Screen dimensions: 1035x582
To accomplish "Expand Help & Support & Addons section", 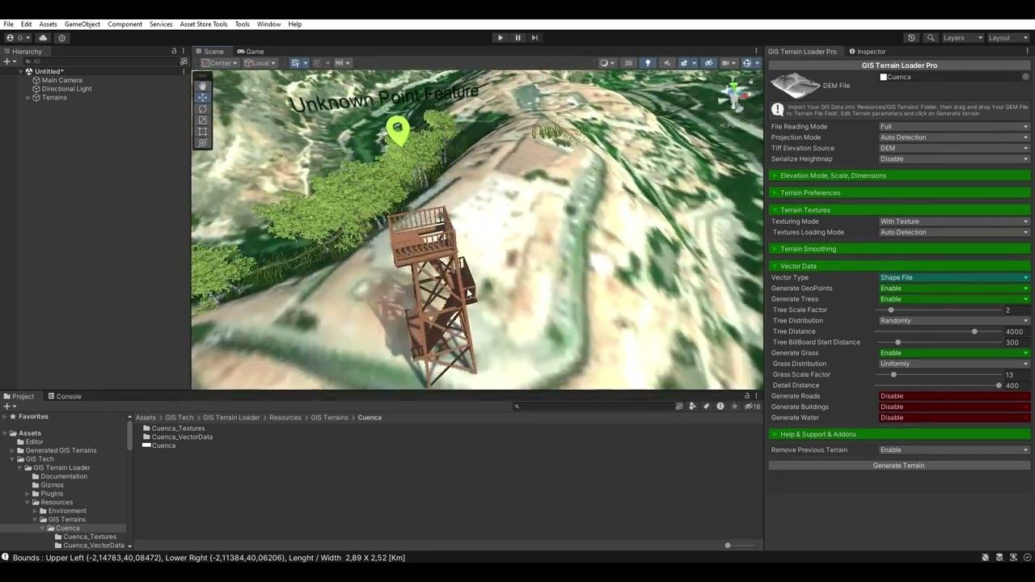I will tap(900, 434).
